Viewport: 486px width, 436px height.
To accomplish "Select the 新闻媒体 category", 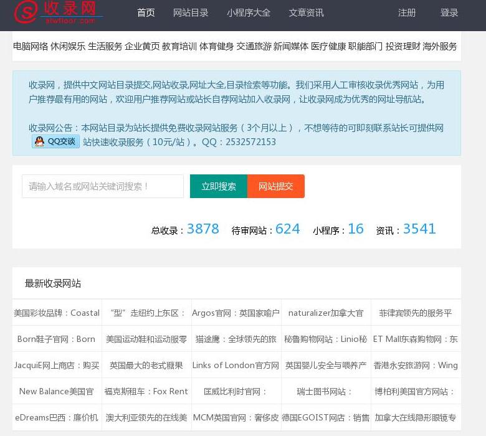I will click(x=291, y=47).
